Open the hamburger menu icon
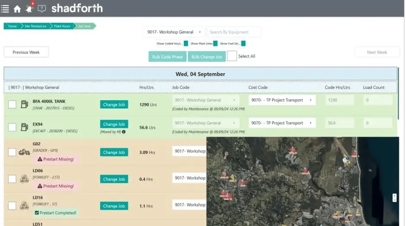The image size is (406, 226). click(x=5, y=9)
